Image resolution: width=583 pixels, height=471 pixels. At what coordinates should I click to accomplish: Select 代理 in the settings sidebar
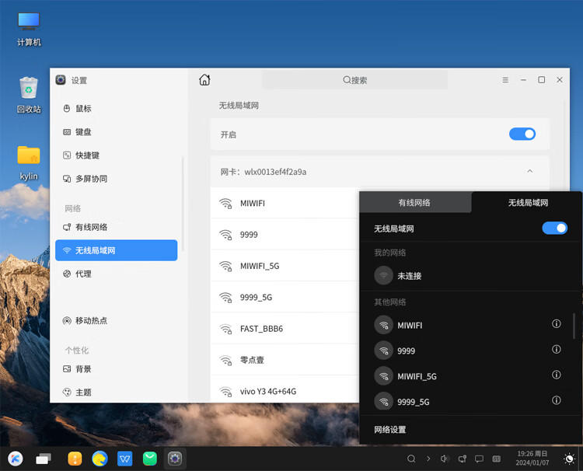click(x=83, y=274)
